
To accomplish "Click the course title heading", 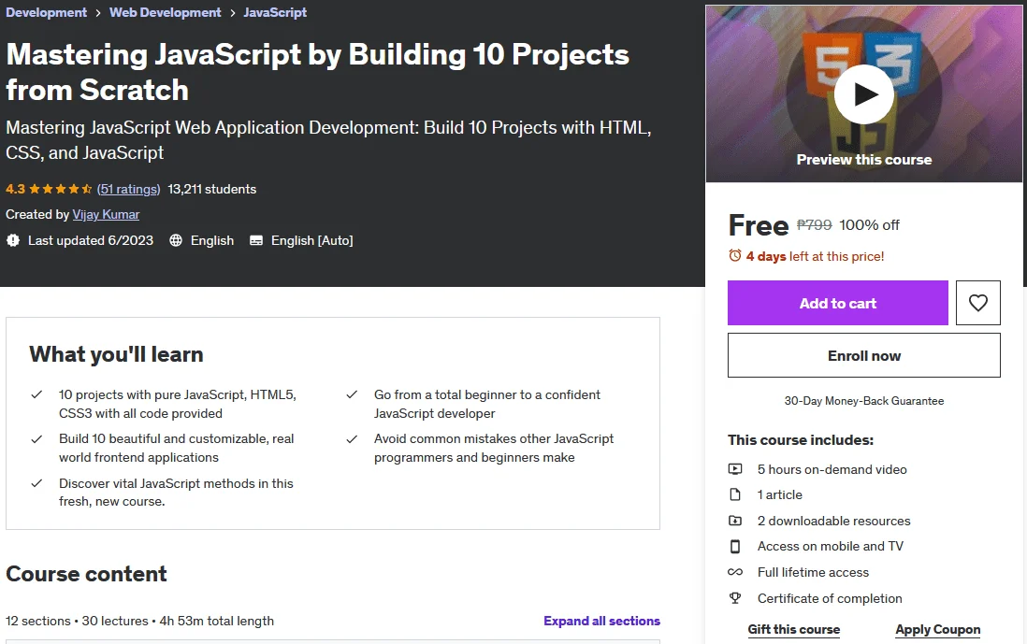I will 317,72.
